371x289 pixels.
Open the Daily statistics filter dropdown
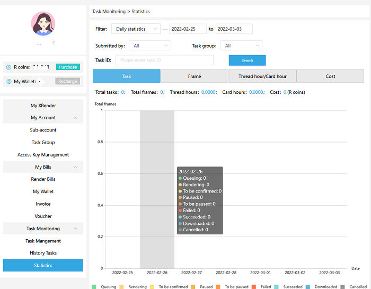click(x=136, y=29)
